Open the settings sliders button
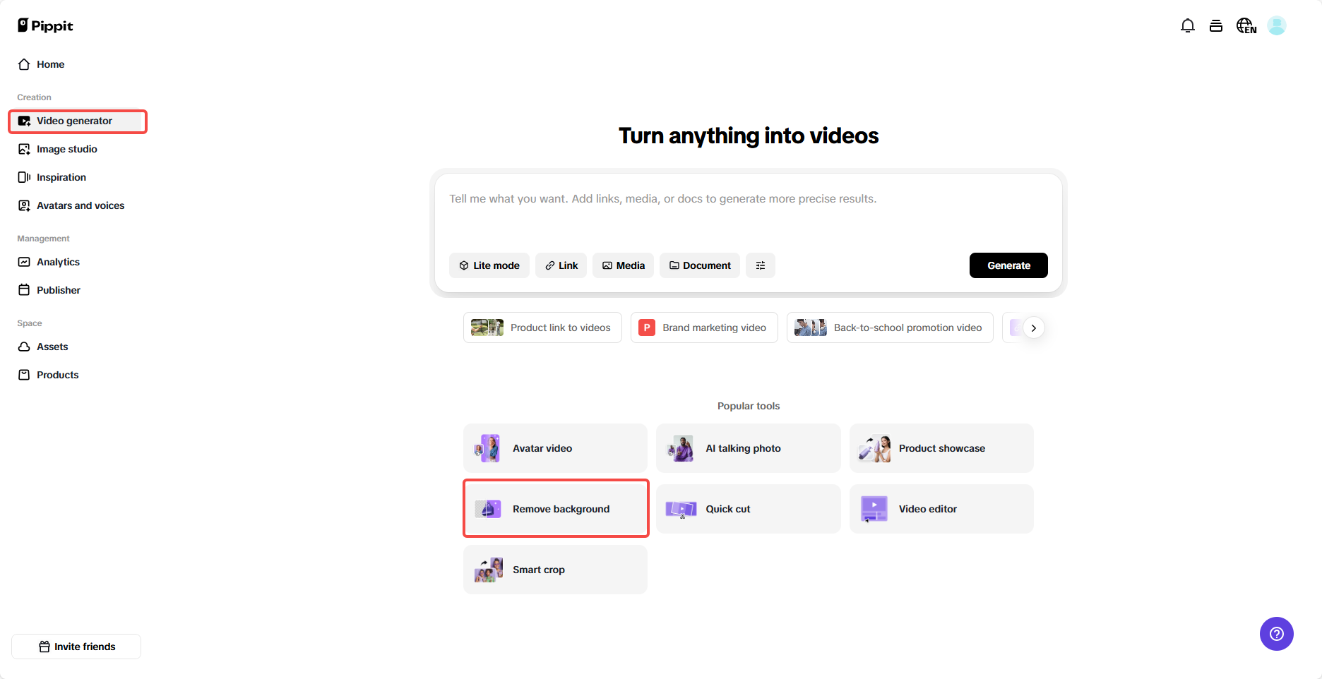 tap(761, 265)
